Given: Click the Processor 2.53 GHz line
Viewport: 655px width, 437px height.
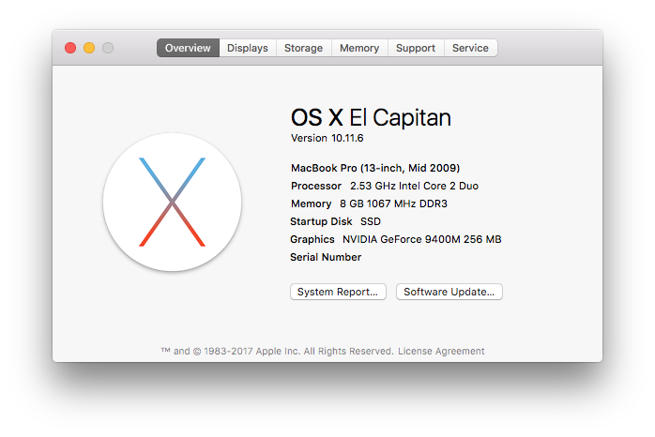Looking at the screenshot, I should (385, 186).
